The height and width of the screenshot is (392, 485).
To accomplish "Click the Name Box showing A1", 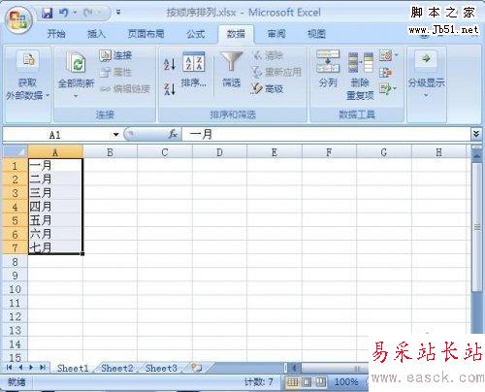I will point(55,135).
